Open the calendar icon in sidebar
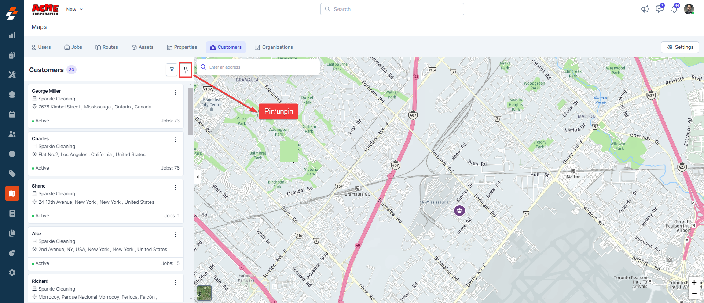The image size is (704, 303). coord(12,114)
